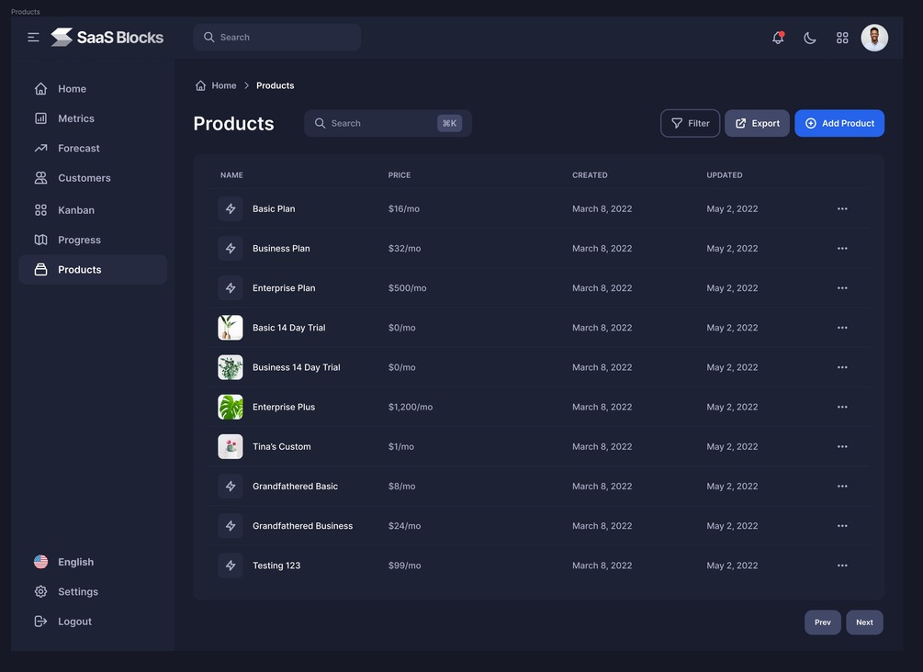Open the apps grid icon
The width and height of the screenshot is (923, 672).
pyautogui.click(x=842, y=38)
